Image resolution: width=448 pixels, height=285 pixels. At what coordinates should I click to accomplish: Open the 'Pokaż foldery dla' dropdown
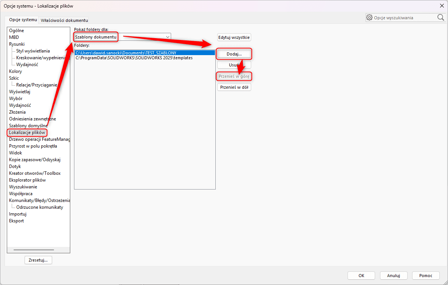coord(167,37)
